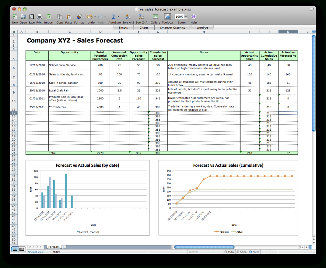Open the Undo history dropdown arrow
The image size is (326, 268).
(x=94, y=17)
